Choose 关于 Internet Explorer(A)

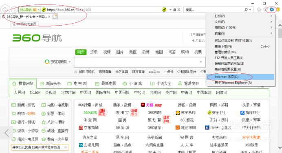(240, 83)
